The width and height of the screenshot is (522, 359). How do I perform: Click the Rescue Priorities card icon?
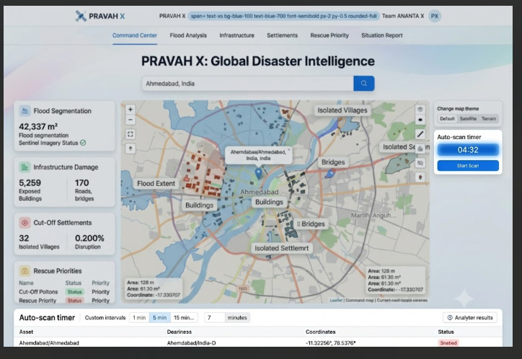[25, 271]
